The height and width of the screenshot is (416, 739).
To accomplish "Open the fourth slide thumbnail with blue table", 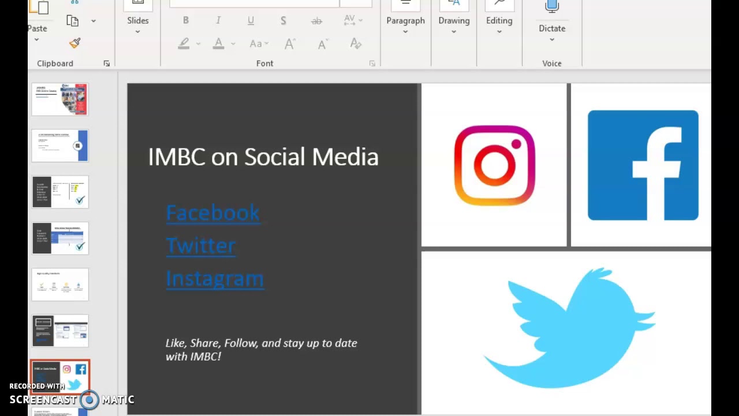I will pos(60,238).
